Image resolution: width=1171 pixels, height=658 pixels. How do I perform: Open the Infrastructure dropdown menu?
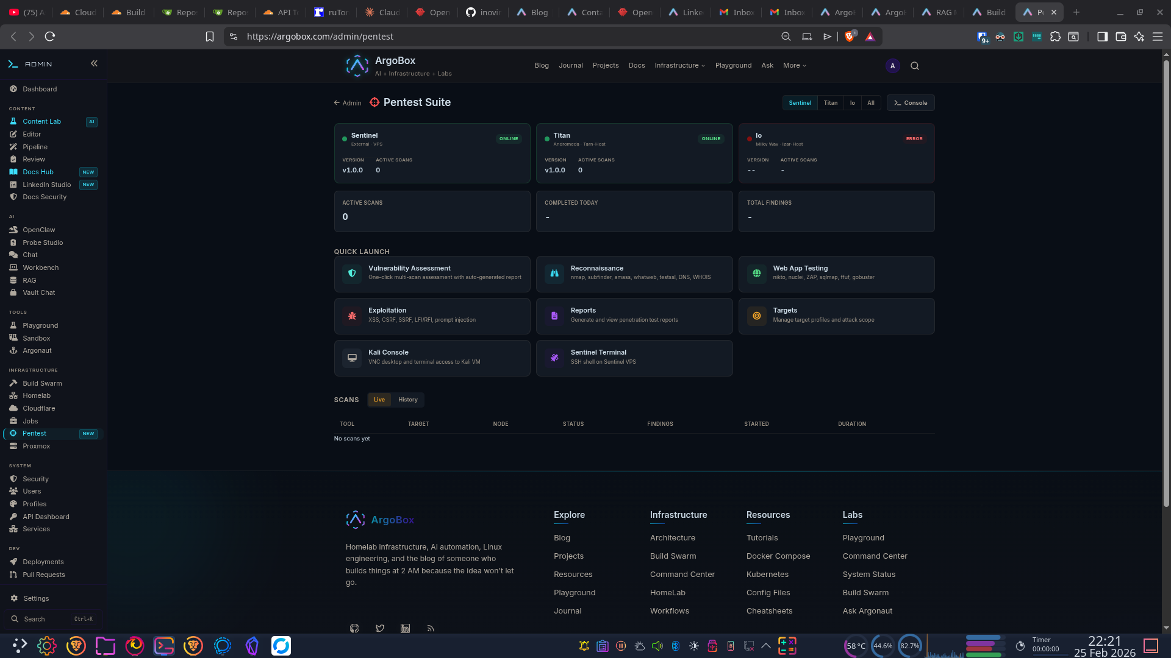[679, 65]
